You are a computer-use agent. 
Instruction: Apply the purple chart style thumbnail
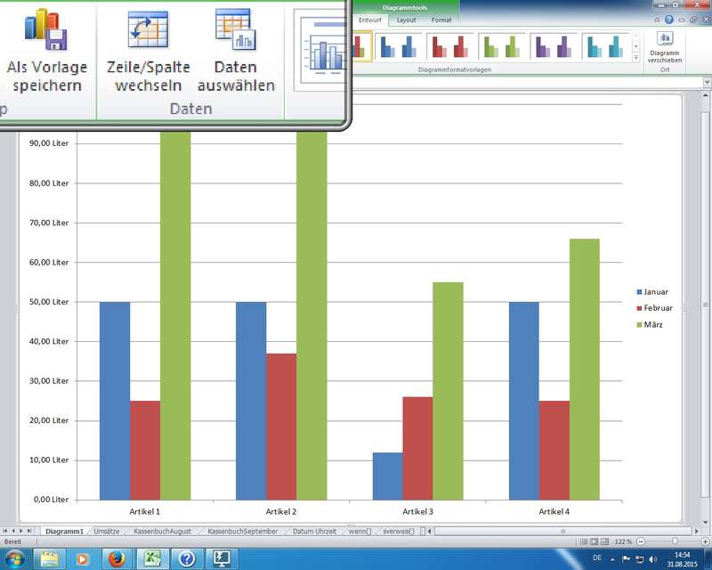click(554, 45)
